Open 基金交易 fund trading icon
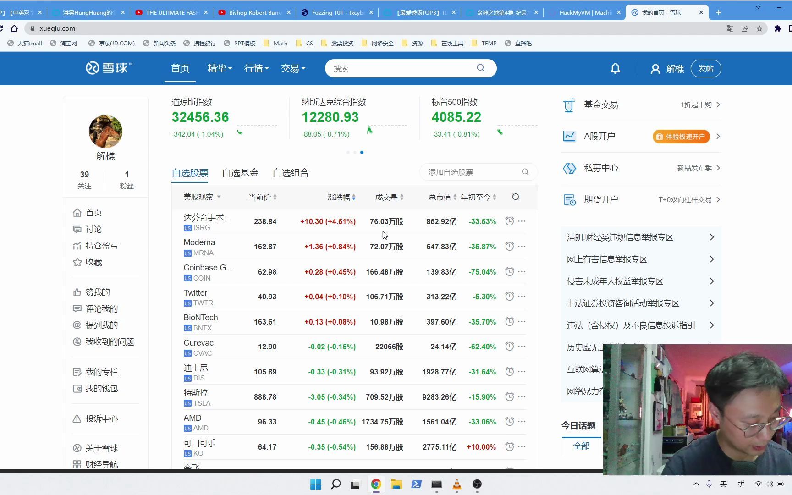 point(569,105)
